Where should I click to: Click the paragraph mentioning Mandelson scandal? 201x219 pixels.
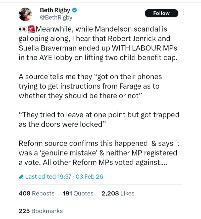(95, 43)
